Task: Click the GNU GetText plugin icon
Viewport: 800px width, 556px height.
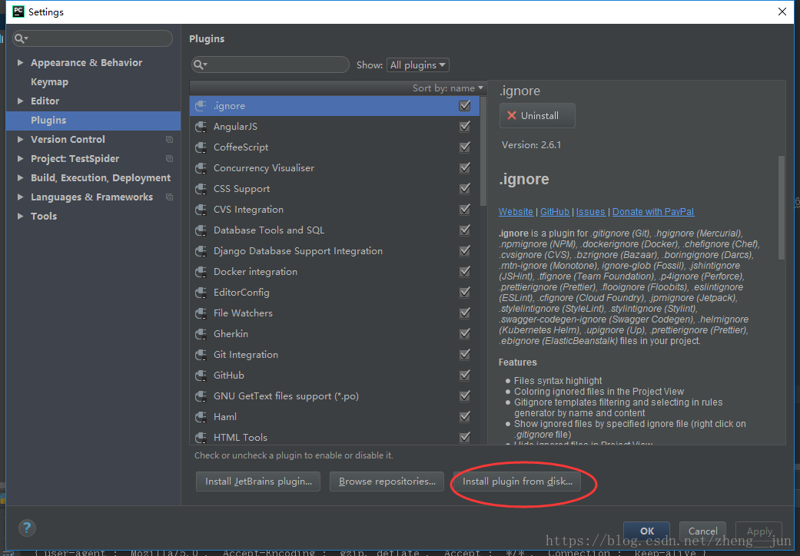Action: pos(201,396)
